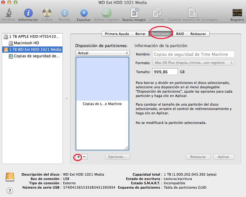The width and height of the screenshot is (246, 197).
Task: Click the help question mark button
Action: (10, 190)
